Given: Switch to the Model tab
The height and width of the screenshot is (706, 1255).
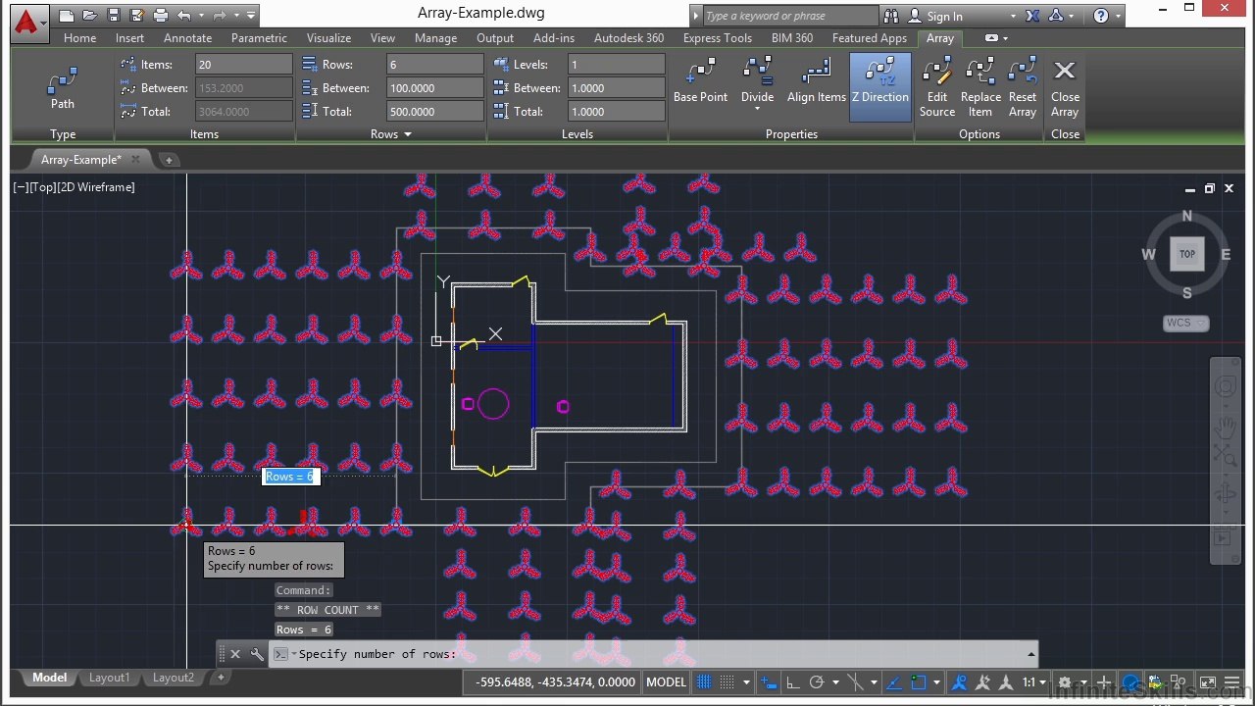Looking at the screenshot, I should click(49, 678).
